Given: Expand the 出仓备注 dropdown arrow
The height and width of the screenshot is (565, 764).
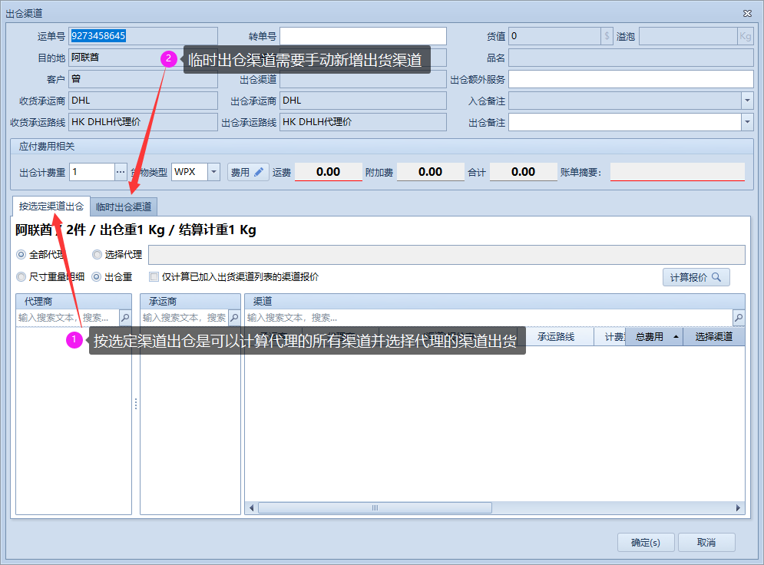Looking at the screenshot, I should (747, 122).
